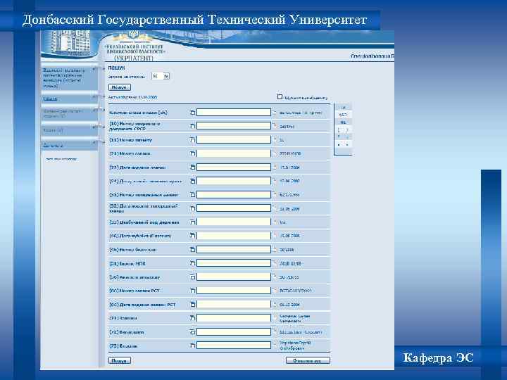The height and width of the screenshot is (380, 507).
Task: Open calendar icon in the (24) date row
Action: pyautogui.click(x=193, y=181)
